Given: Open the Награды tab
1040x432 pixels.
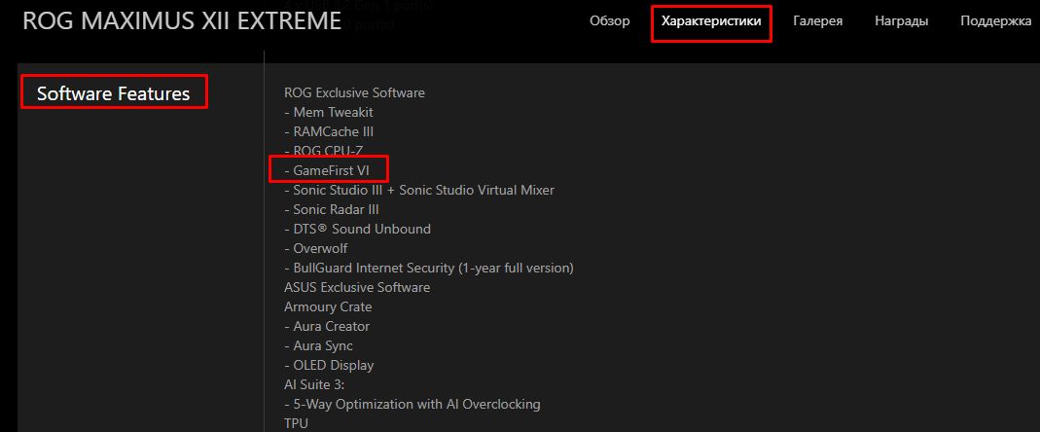Looking at the screenshot, I should [902, 21].
